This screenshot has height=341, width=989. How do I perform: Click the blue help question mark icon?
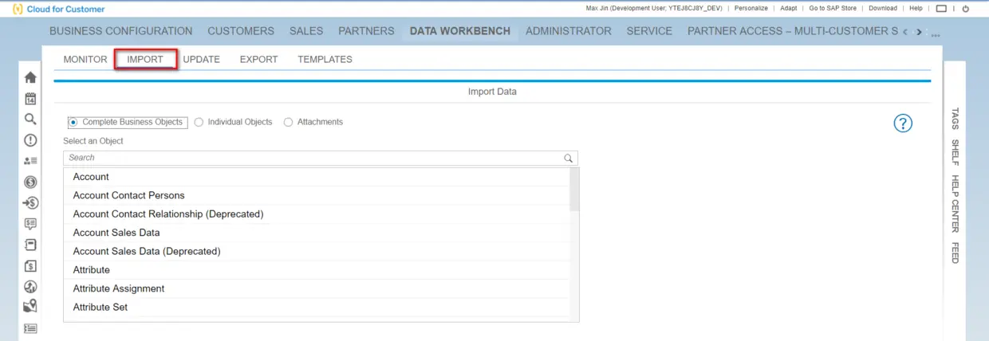point(903,123)
